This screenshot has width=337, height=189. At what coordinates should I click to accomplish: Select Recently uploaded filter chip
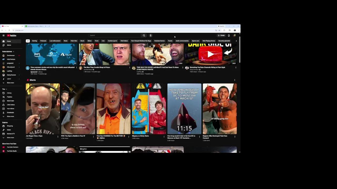(x=224, y=41)
